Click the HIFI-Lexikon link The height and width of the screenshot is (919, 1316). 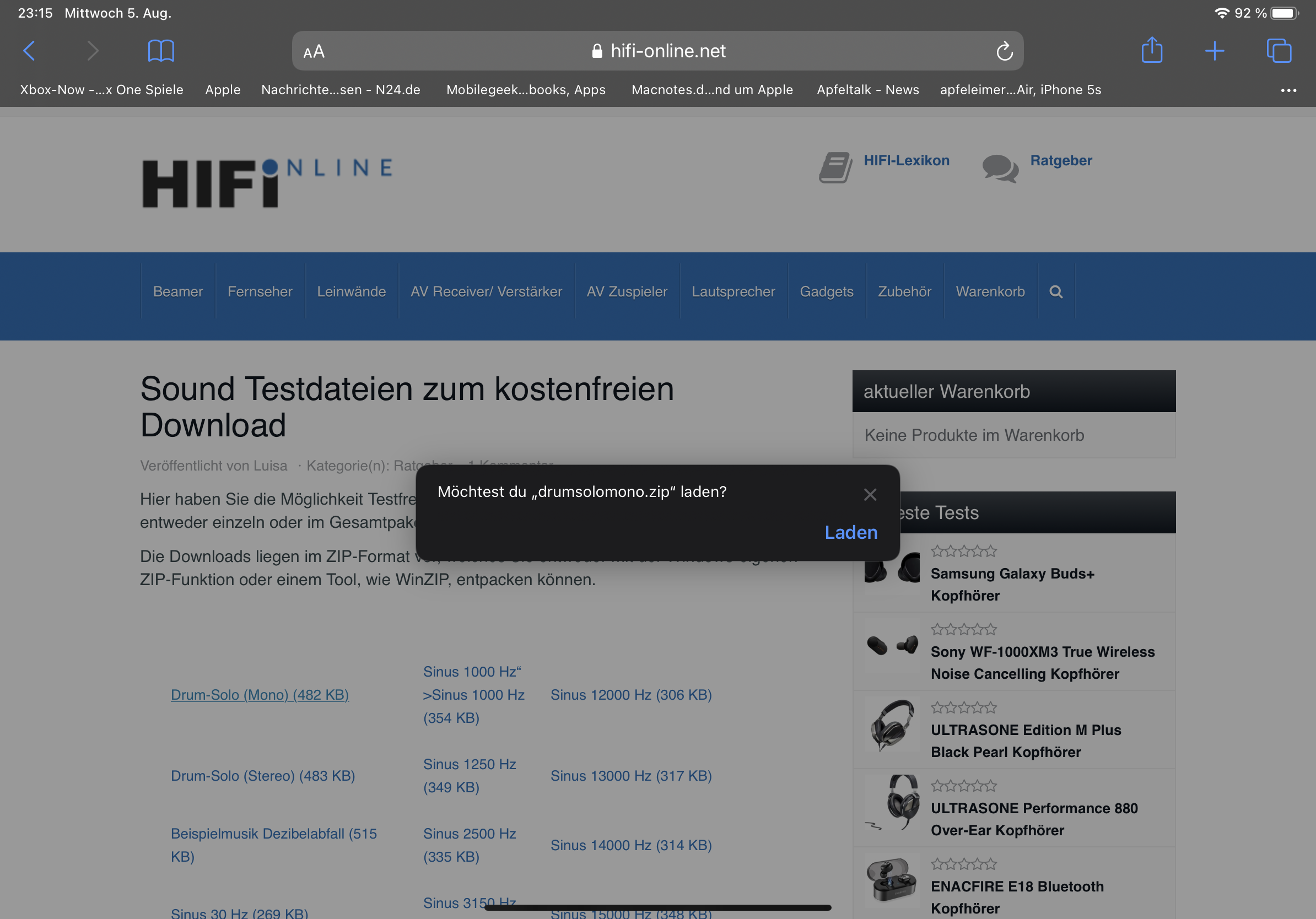905,160
